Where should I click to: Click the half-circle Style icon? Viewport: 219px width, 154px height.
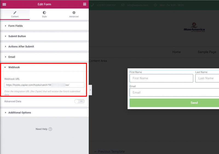point(44,13)
